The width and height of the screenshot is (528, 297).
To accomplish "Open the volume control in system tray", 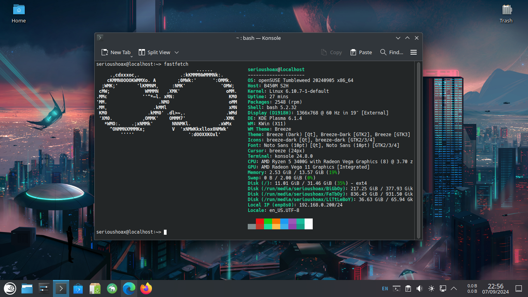I will pos(420,288).
